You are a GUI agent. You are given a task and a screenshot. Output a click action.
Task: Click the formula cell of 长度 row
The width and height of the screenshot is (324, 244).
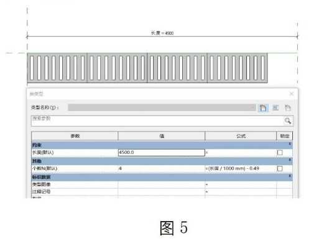tap(241, 153)
